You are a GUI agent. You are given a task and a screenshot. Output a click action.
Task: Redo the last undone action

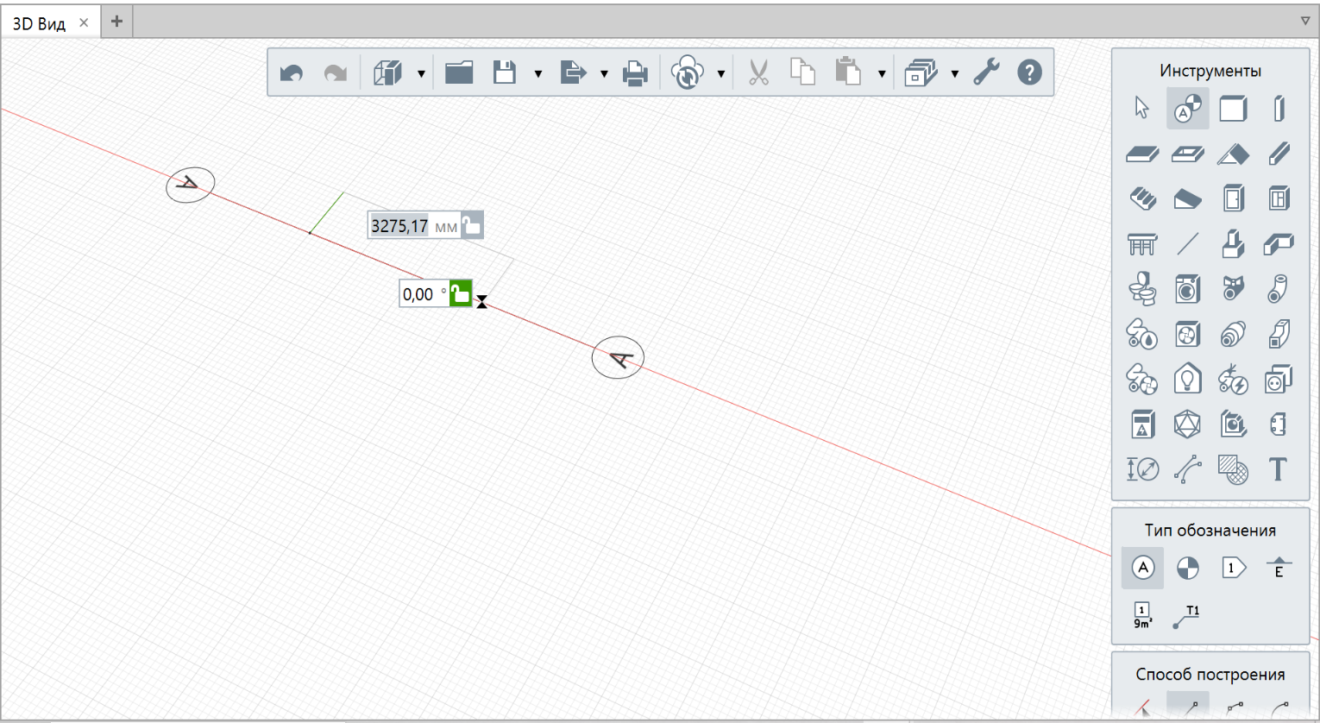(335, 72)
